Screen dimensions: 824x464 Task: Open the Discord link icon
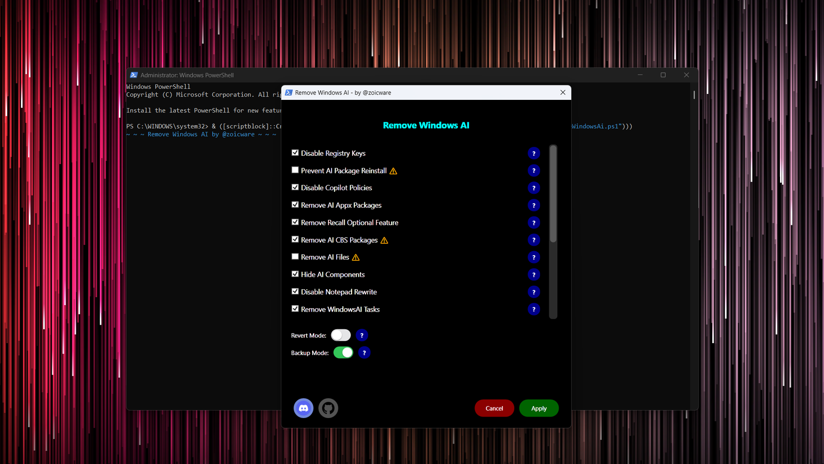[303, 408]
